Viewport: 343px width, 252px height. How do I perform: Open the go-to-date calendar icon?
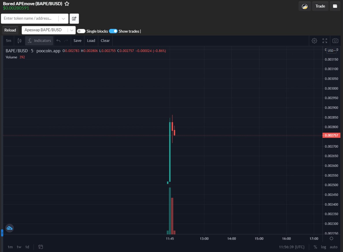coord(40,247)
